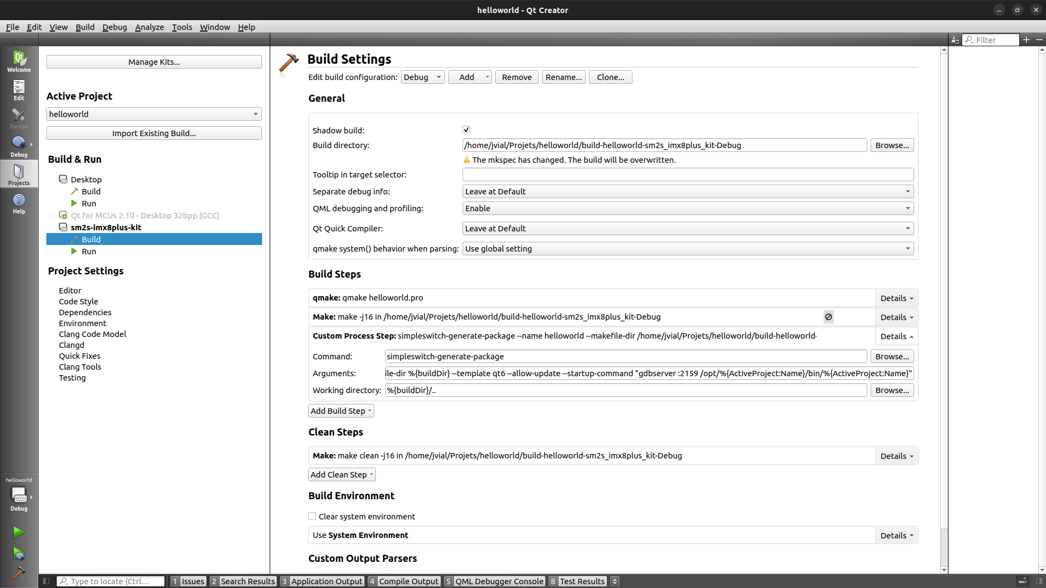Open the Analyze menu
Image resolution: width=1046 pixels, height=588 pixels.
149,27
